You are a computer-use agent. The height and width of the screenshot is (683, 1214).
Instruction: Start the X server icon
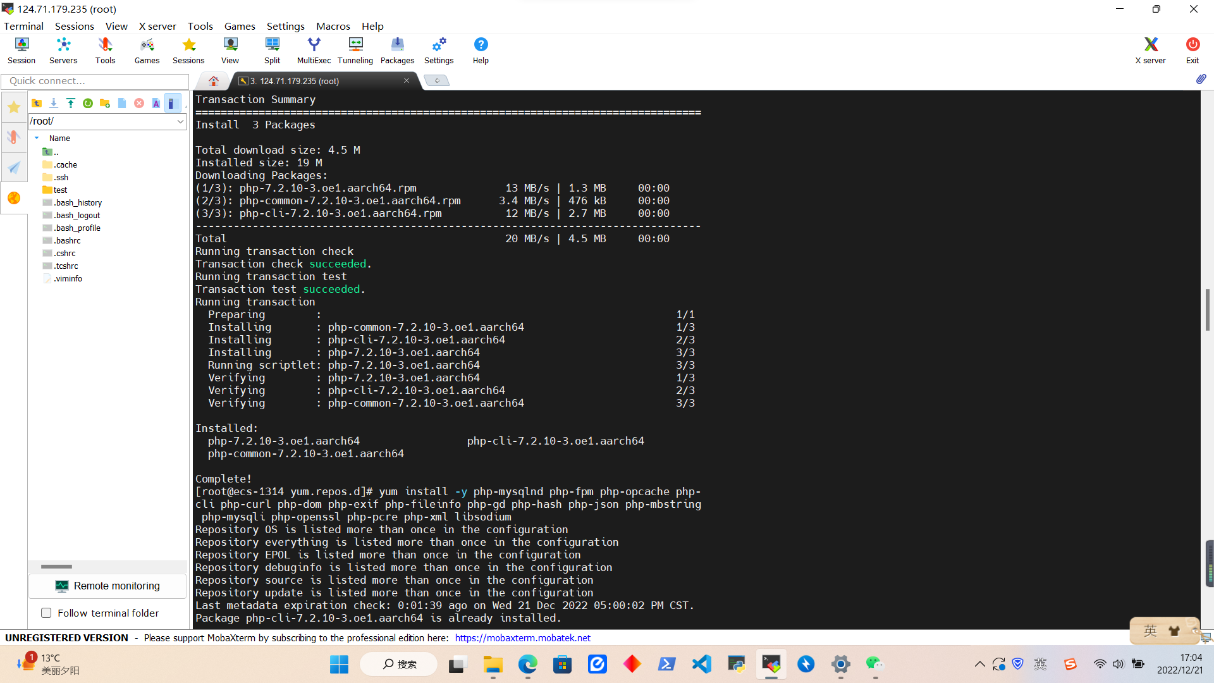tap(1150, 50)
